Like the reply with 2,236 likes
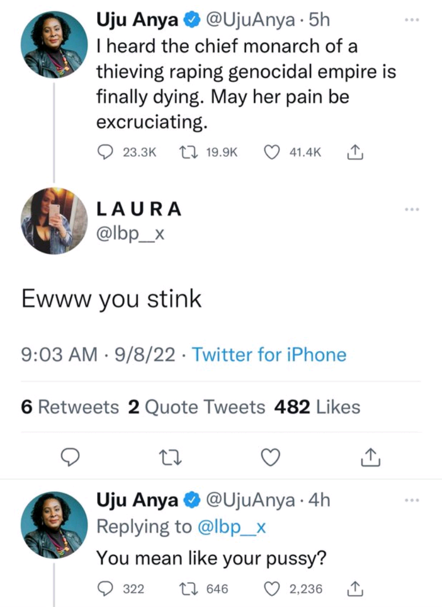Viewport: 442px width, 607px height. [x=272, y=589]
